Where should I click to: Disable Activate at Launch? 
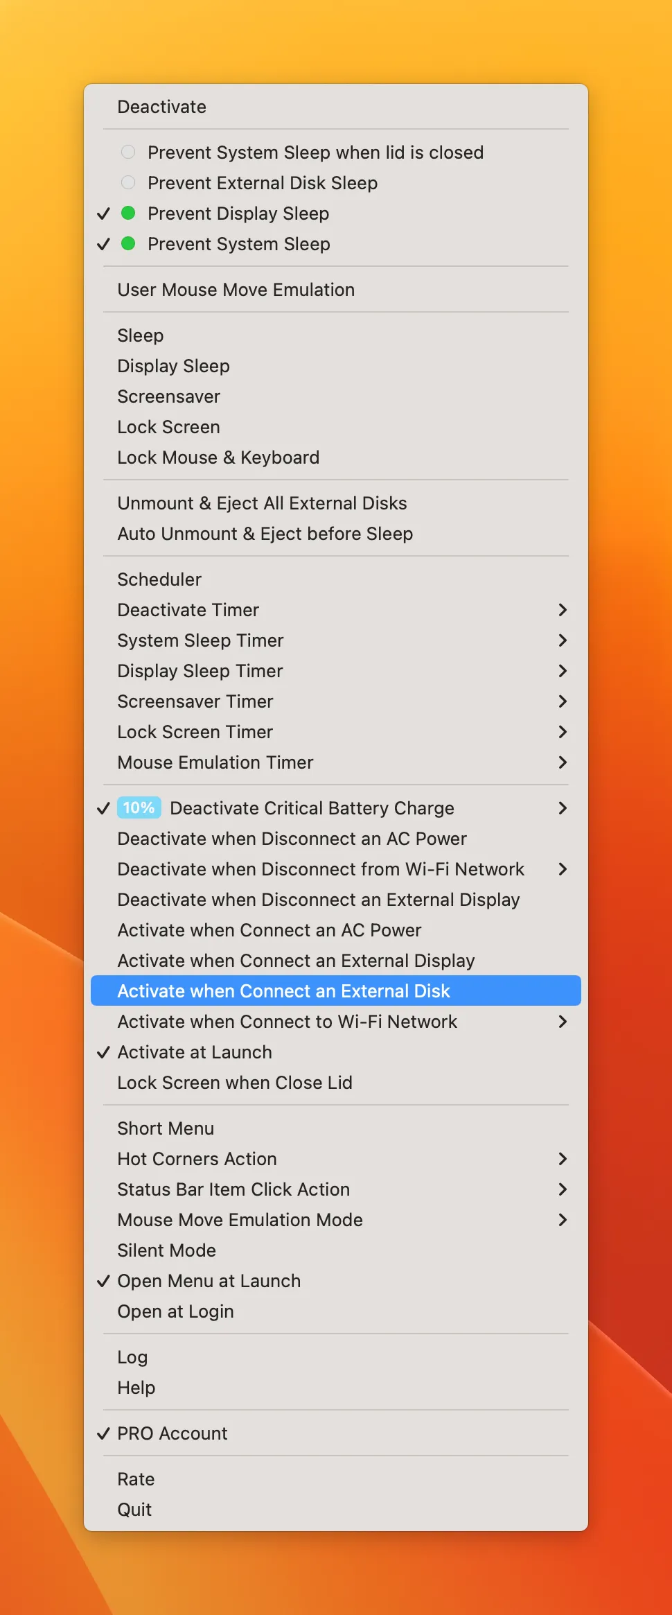tap(194, 1052)
